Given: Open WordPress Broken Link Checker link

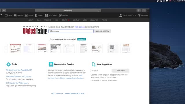Looking at the screenshot, I should [18, 77].
